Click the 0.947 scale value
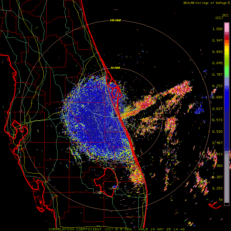231x231 pixels. click(217, 40)
